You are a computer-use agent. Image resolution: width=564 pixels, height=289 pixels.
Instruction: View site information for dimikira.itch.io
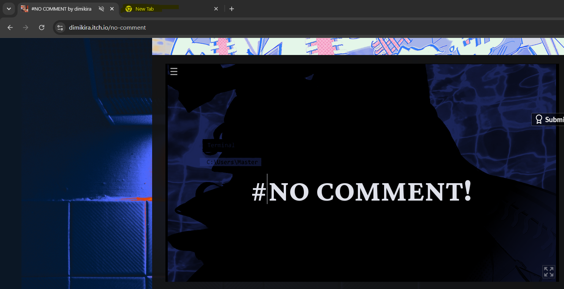[60, 27]
